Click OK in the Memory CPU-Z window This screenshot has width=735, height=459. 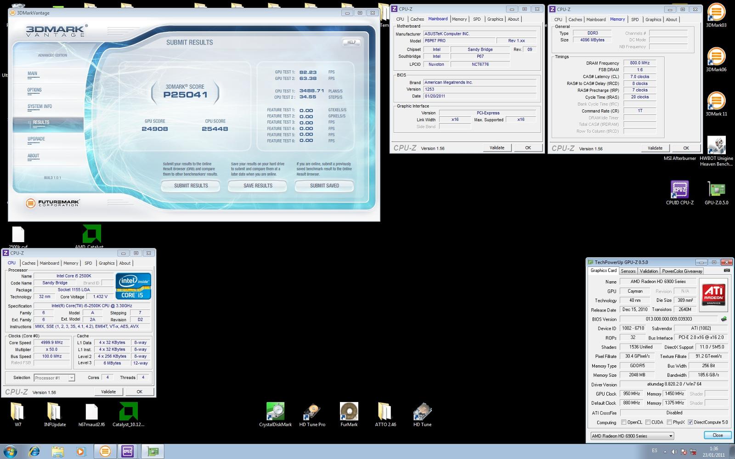[686, 148]
